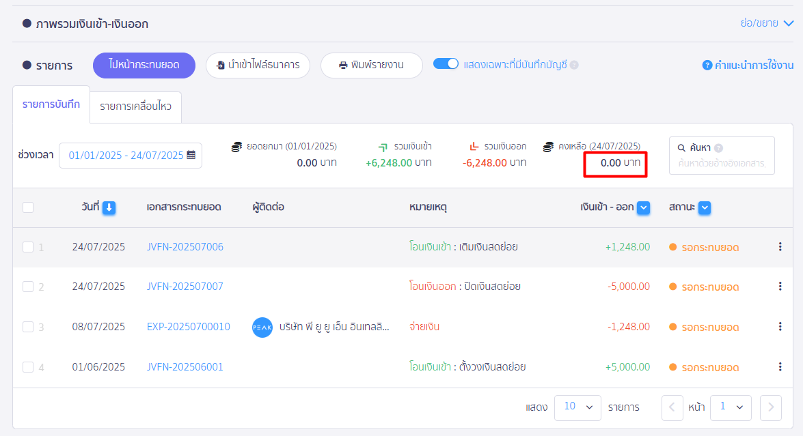Check the box for row 2 JVFN-202507007
This screenshot has height=436, width=803.
tap(28, 287)
